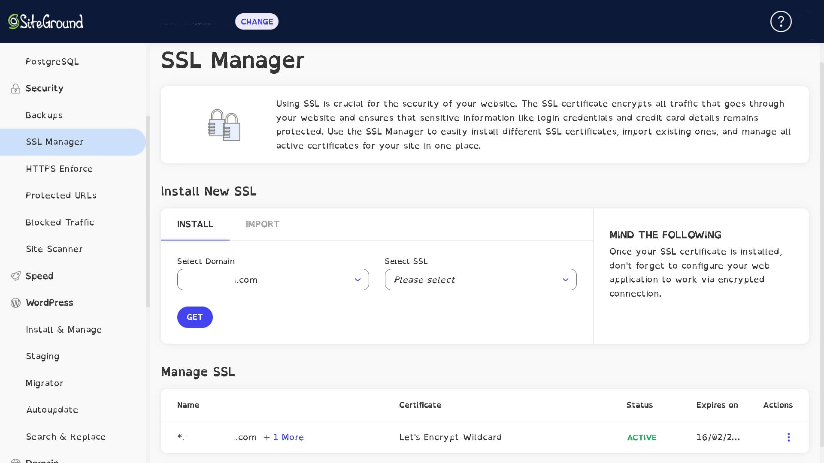Open HTTPS Enforce in the sidebar
The image size is (824, 463).
click(x=59, y=169)
